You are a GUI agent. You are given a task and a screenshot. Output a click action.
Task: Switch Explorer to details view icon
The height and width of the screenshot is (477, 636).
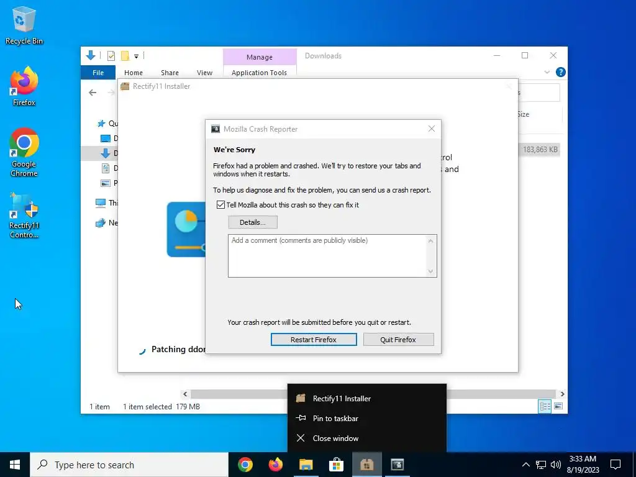pos(545,406)
